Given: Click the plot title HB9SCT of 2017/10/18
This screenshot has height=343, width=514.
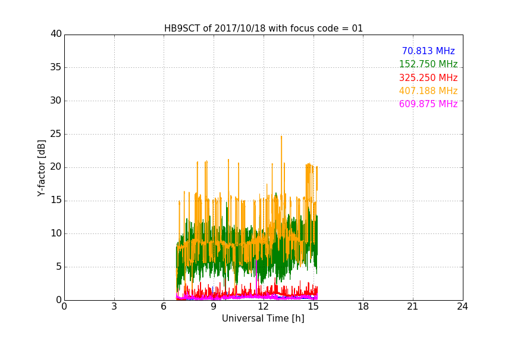Looking at the screenshot, I should coord(263,28).
